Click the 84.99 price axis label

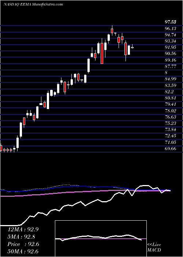coord(171,79)
